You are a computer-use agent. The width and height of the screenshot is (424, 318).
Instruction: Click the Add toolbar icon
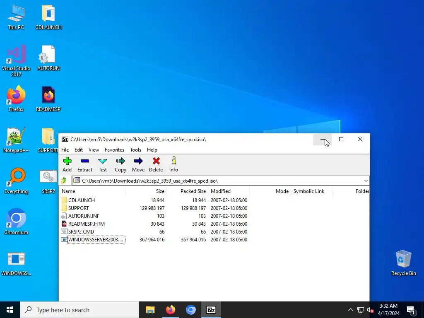pos(67,164)
